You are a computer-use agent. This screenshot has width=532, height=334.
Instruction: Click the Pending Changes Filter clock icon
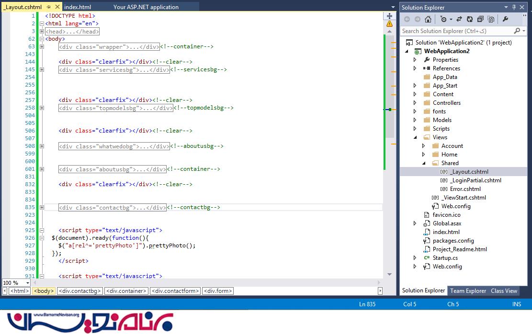pos(444,19)
